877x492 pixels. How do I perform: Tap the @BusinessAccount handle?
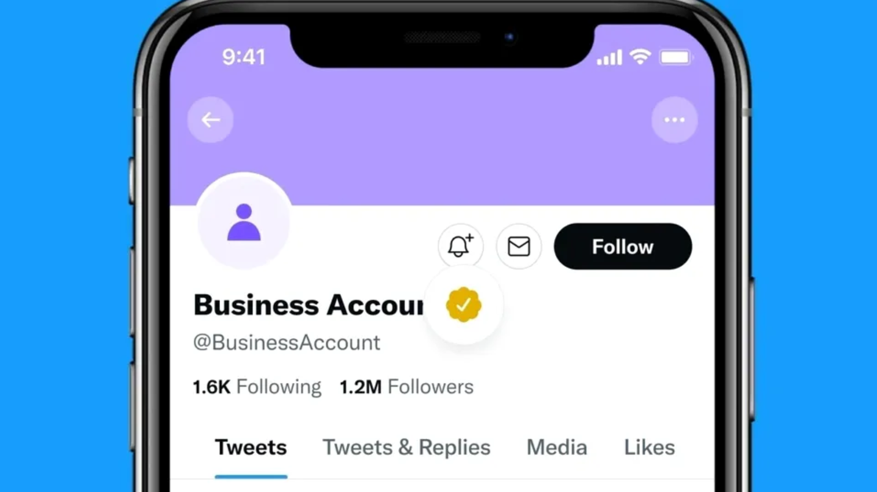pyautogui.click(x=287, y=342)
